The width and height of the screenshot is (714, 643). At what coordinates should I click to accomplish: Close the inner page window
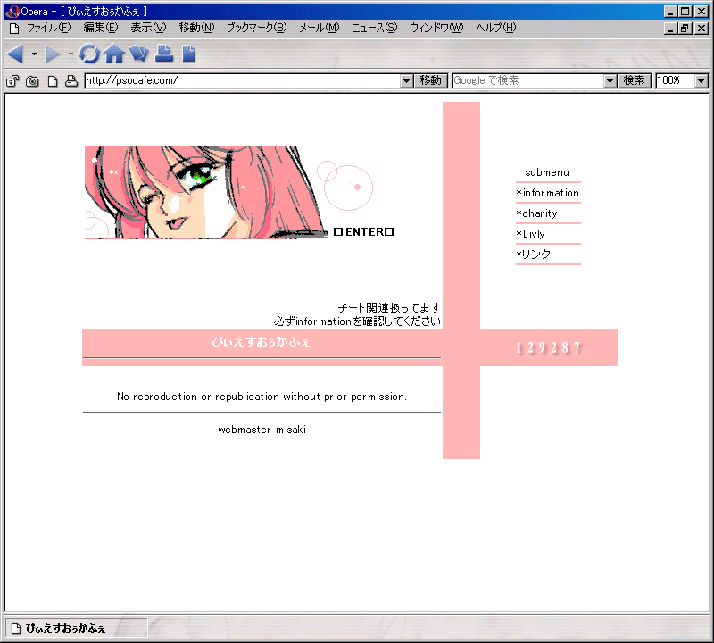702,29
